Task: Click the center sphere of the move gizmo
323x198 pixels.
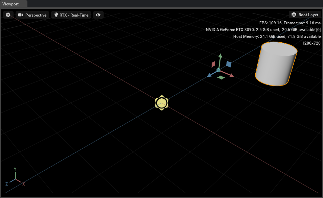Action: coord(218,70)
